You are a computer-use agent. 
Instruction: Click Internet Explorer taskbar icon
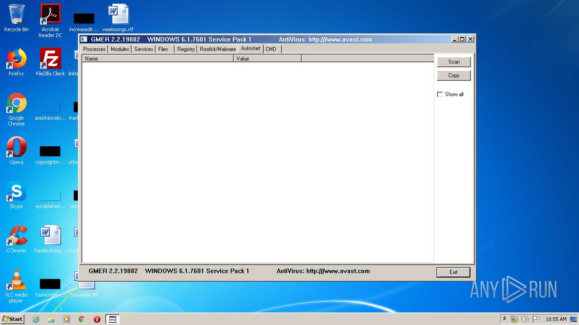[x=36, y=319]
